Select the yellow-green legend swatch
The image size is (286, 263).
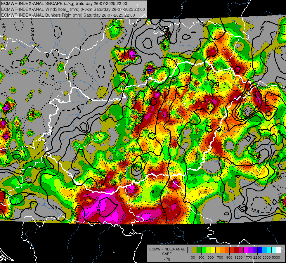click(x=209, y=250)
